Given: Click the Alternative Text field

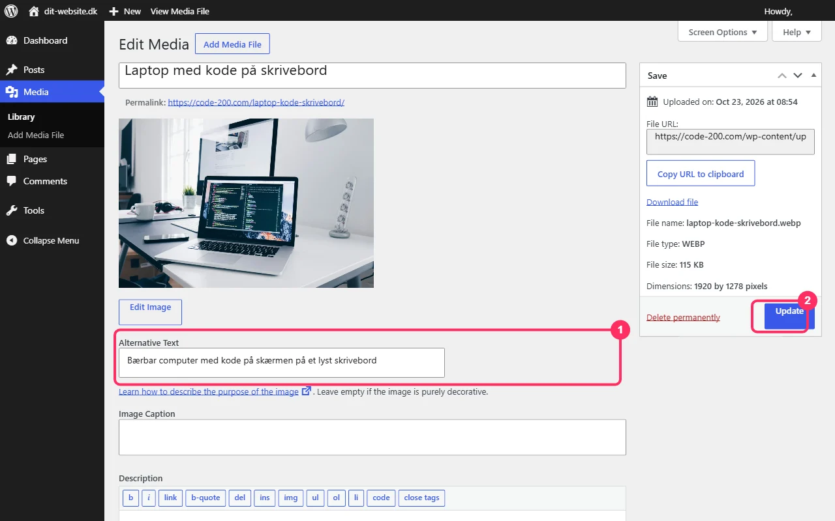Looking at the screenshot, I should pos(282,363).
